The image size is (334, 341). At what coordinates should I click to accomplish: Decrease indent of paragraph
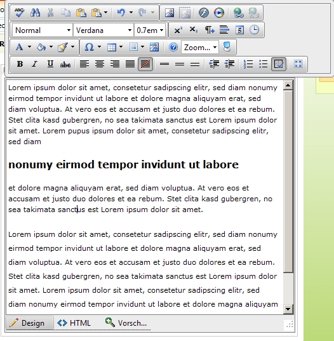229,64
